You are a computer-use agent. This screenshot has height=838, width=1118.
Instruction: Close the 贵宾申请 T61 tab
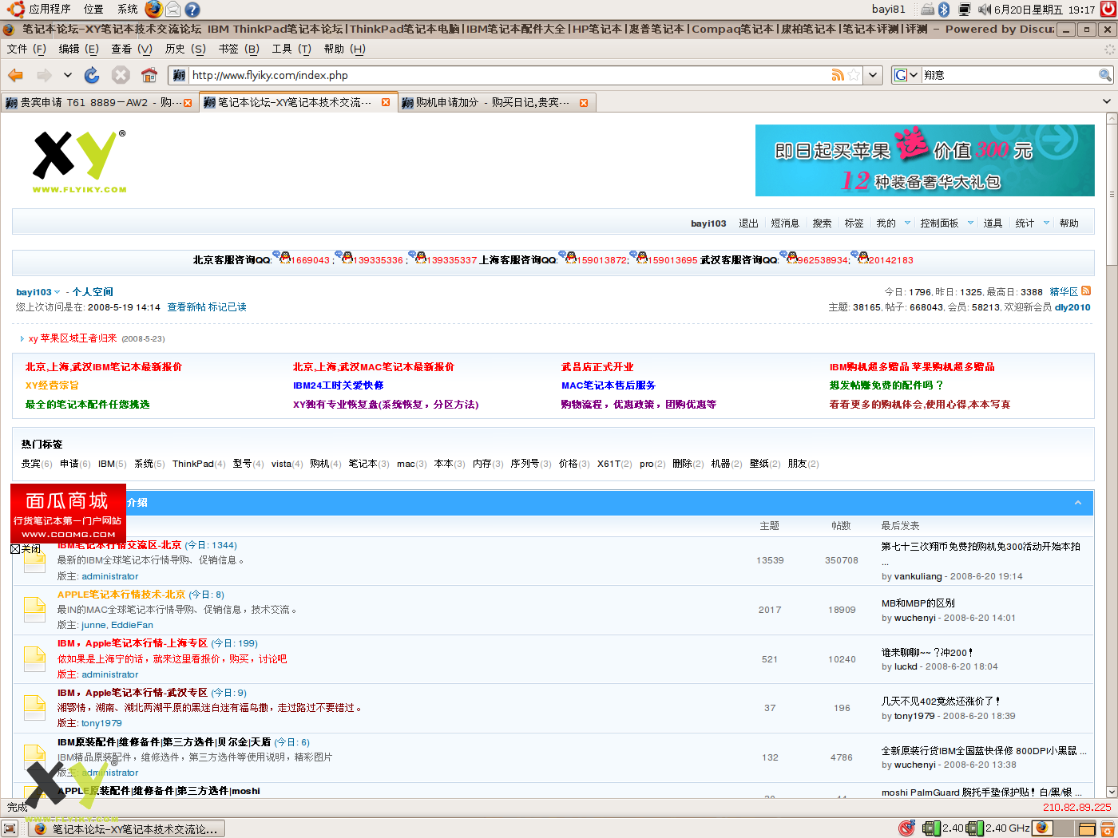(x=188, y=103)
